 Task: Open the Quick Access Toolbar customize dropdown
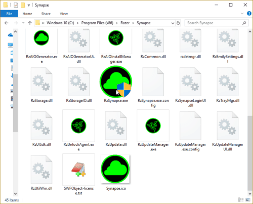click(x=29, y=6)
